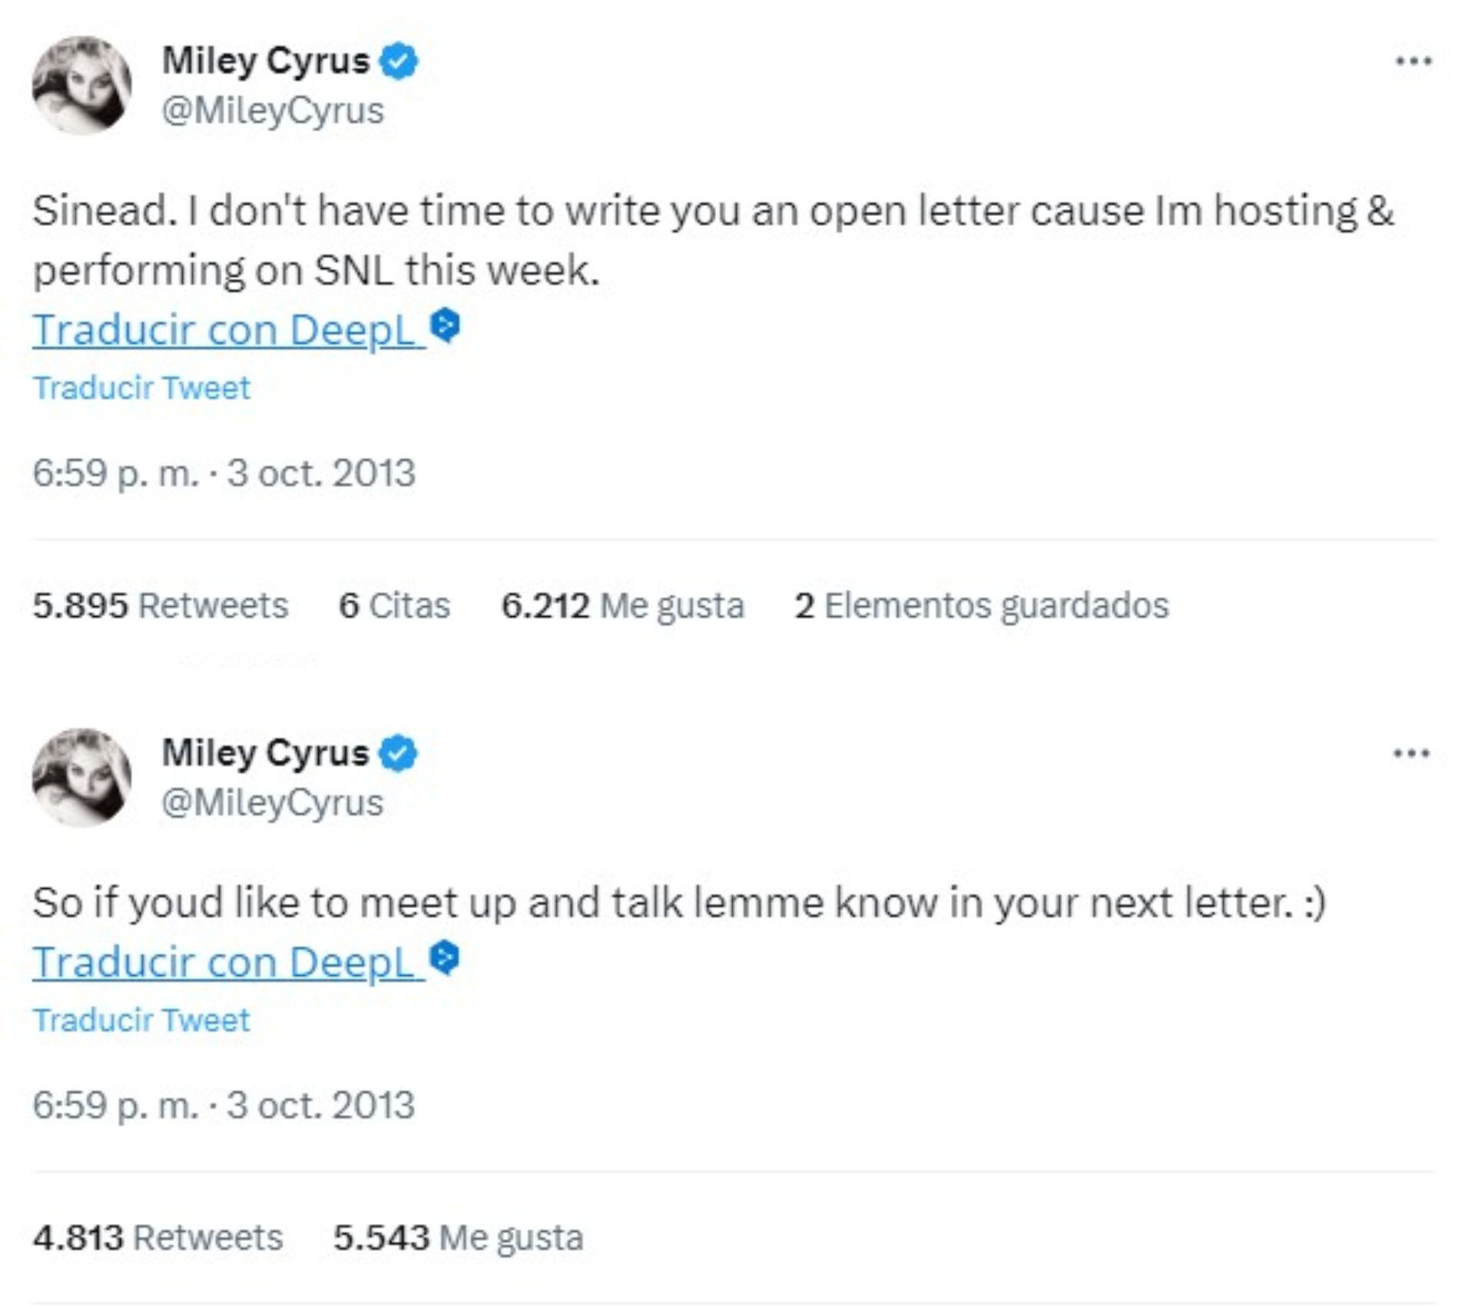The image size is (1475, 1307).
Task: Open the second tweet's three-dot more menu
Action: tap(1411, 753)
